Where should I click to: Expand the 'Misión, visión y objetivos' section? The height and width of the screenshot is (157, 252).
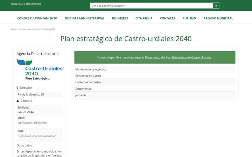click(x=155, y=69)
